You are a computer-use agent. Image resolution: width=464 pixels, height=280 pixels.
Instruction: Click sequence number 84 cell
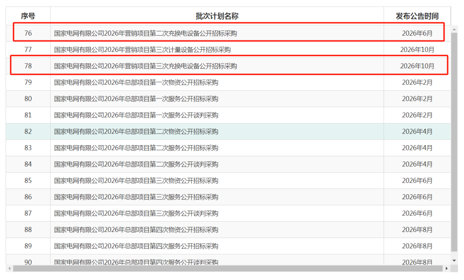click(28, 164)
